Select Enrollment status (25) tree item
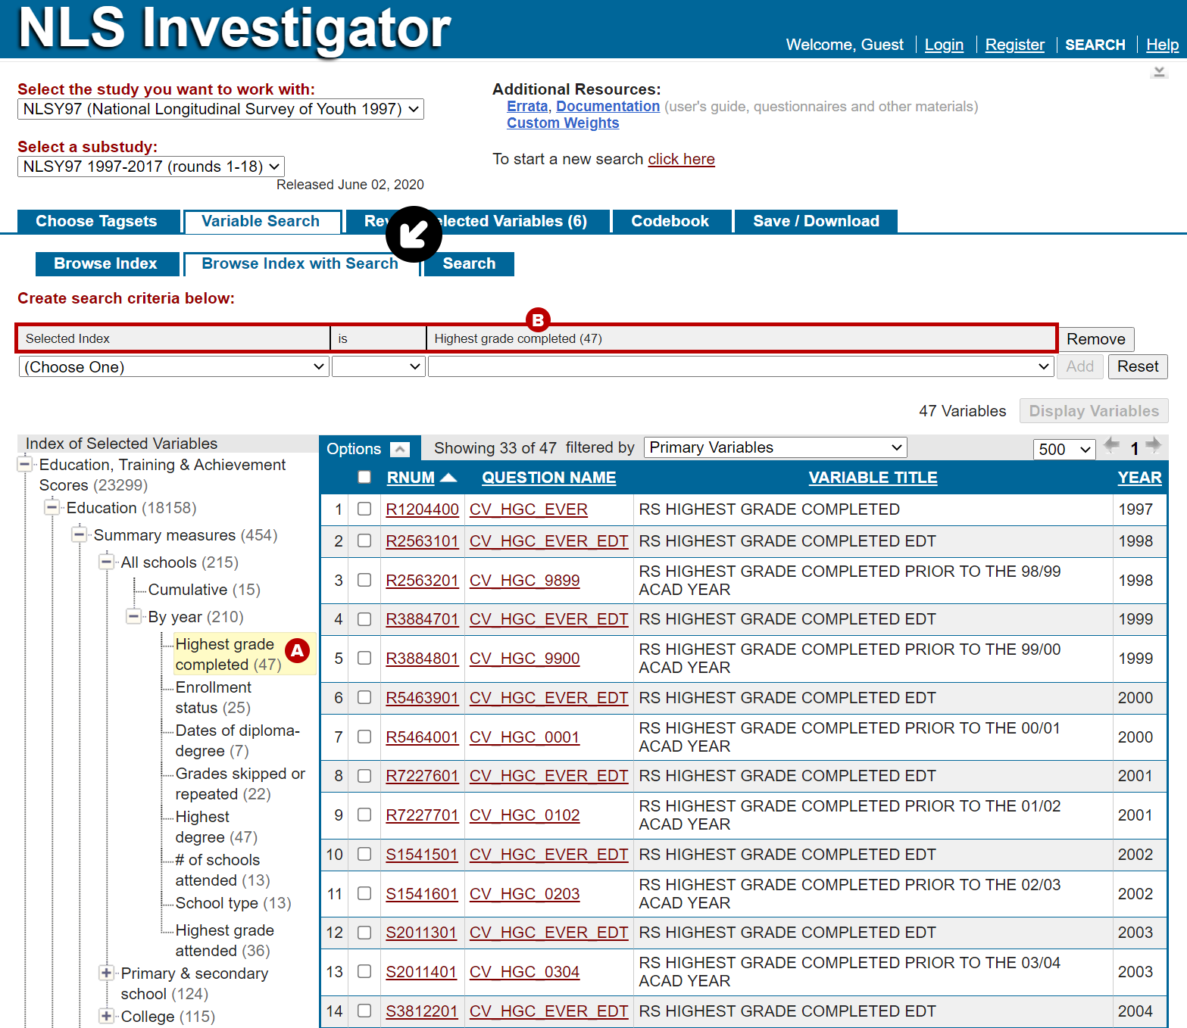 tap(214, 697)
